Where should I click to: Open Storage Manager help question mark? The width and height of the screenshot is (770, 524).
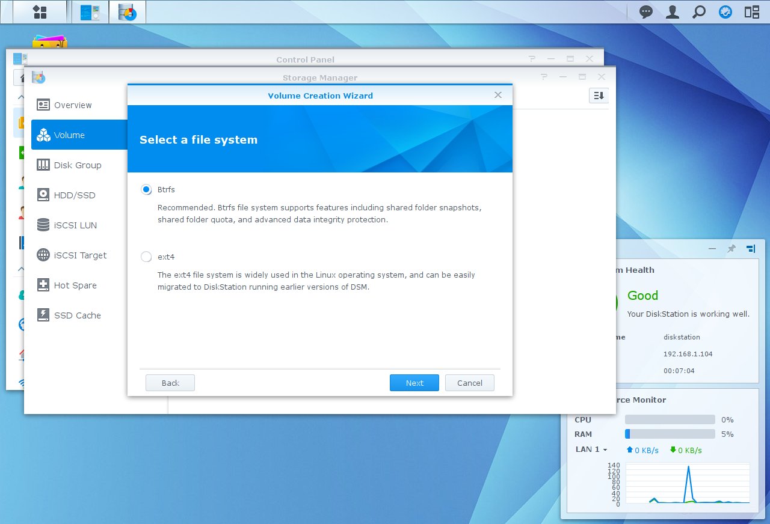point(544,77)
